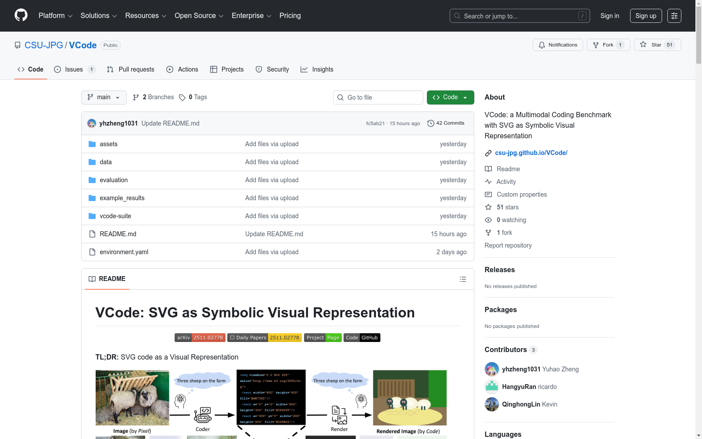Image resolution: width=702 pixels, height=439 pixels.
Task: Open the README.md file
Action: (x=118, y=234)
